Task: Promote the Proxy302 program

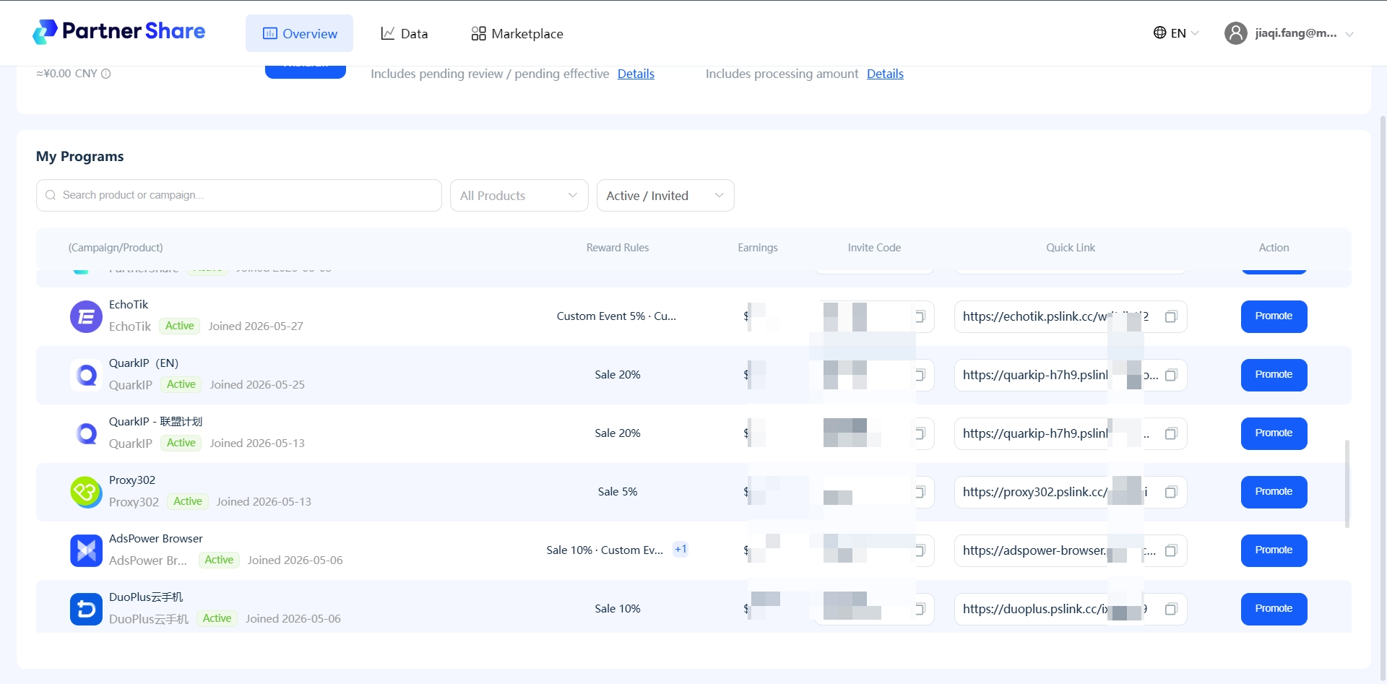Action: (1274, 492)
